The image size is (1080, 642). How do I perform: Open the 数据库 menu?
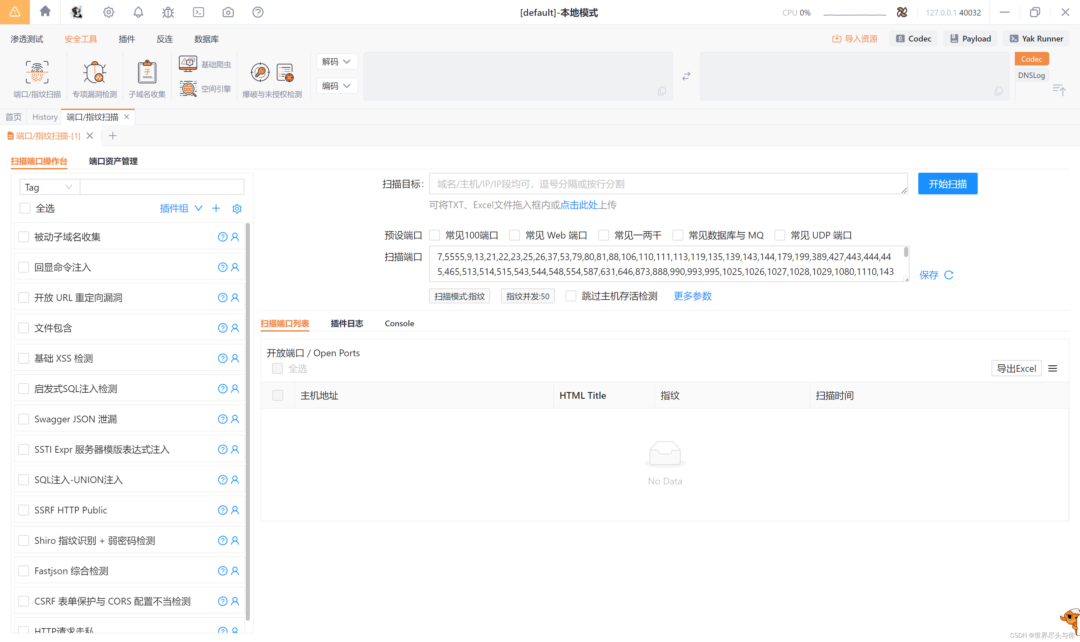pyautogui.click(x=207, y=38)
